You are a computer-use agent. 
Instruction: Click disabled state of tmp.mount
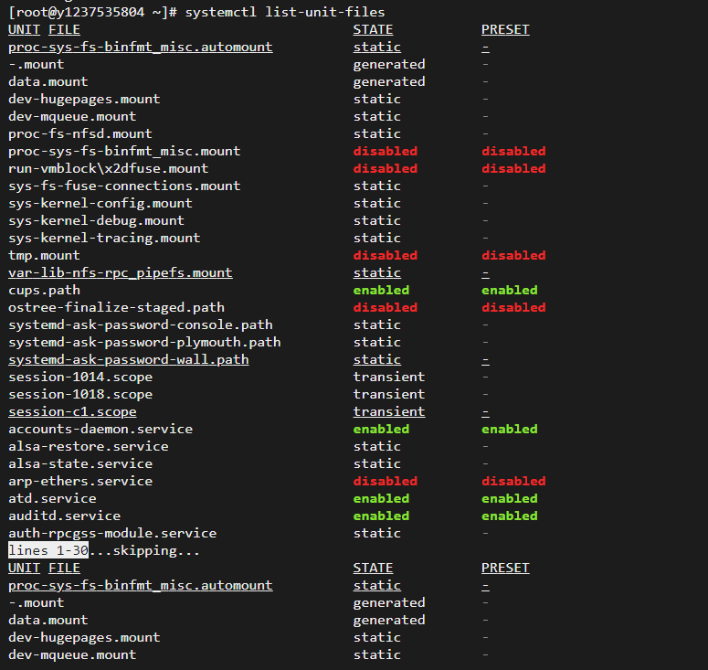[386, 255]
